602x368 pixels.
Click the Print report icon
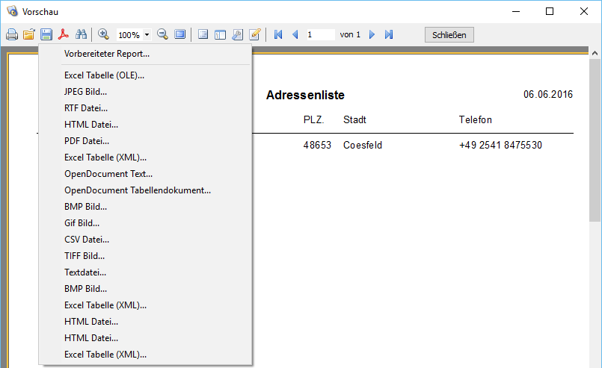click(x=12, y=35)
